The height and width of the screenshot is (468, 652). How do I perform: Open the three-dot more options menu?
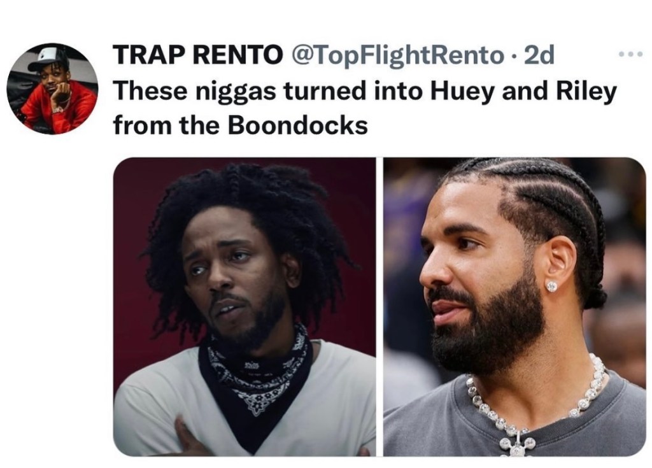(630, 53)
